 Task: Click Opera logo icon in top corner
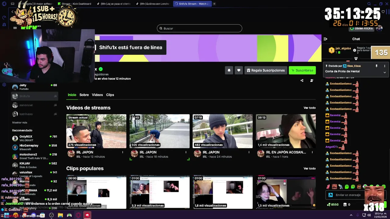(4, 4)
